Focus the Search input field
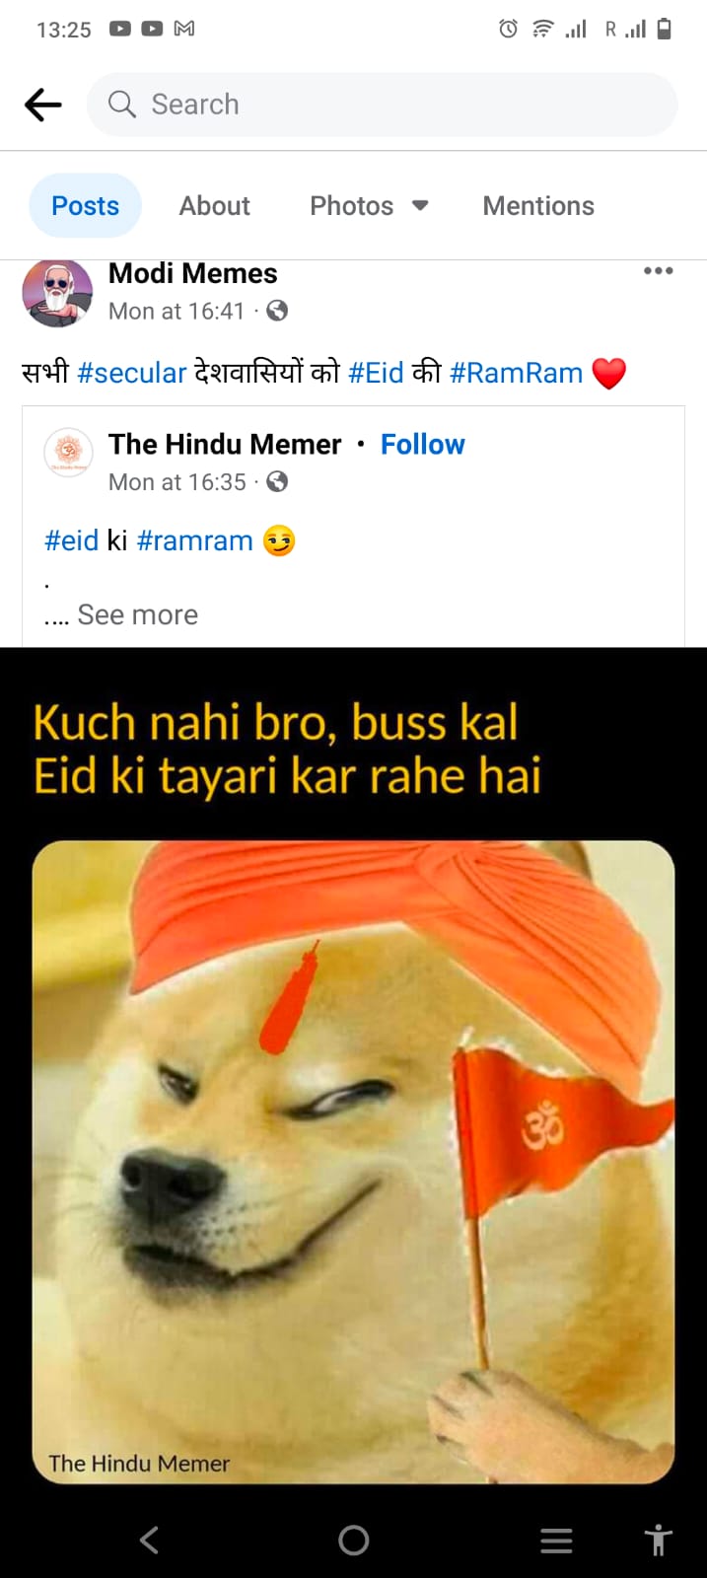Viewport: 707px width, 1578px height. pos(383,105)
